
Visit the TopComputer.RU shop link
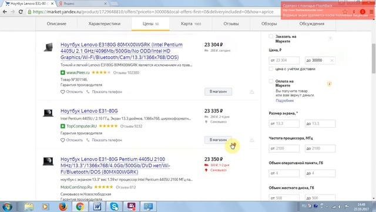tap(82, 126)
